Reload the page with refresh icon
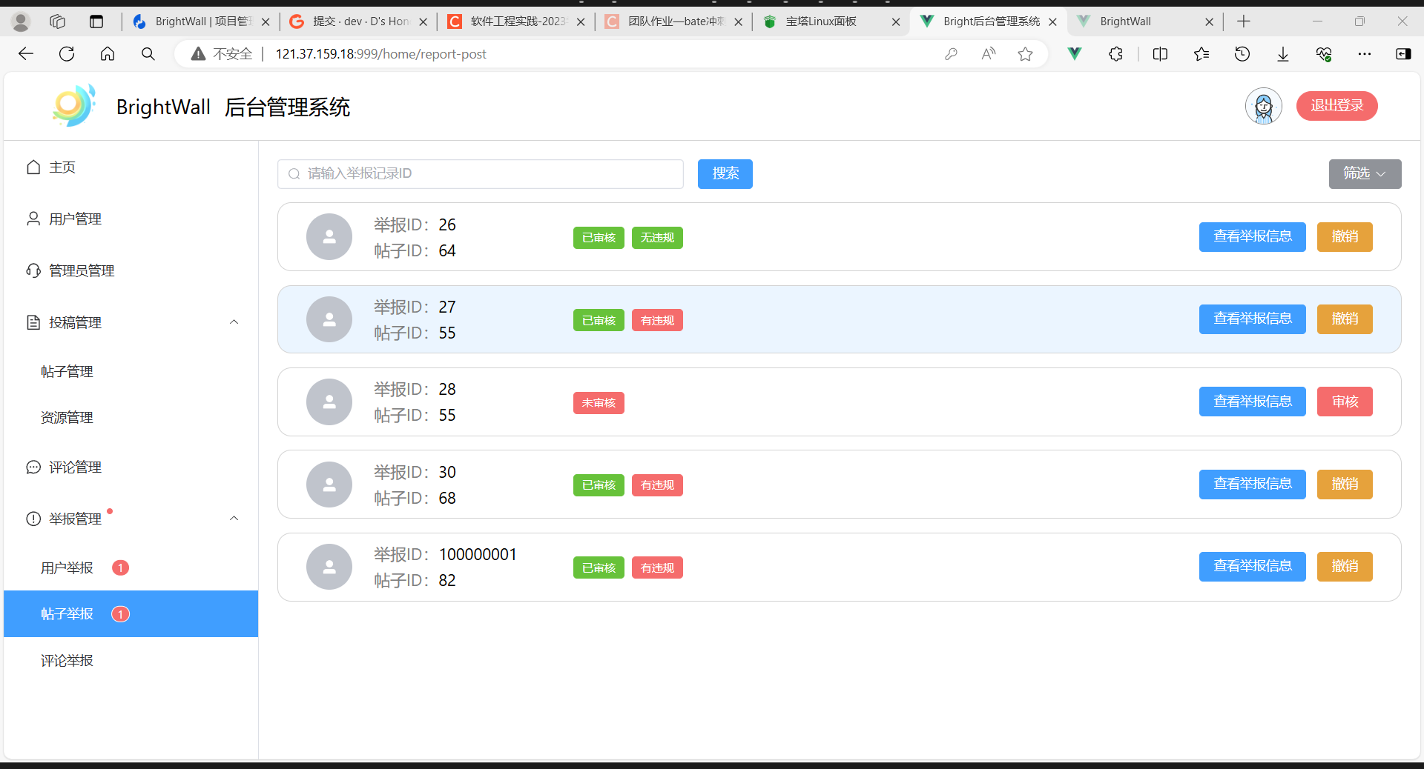Image resolution: width=1424 pixels, height=769 pixels. click(67, 54)
